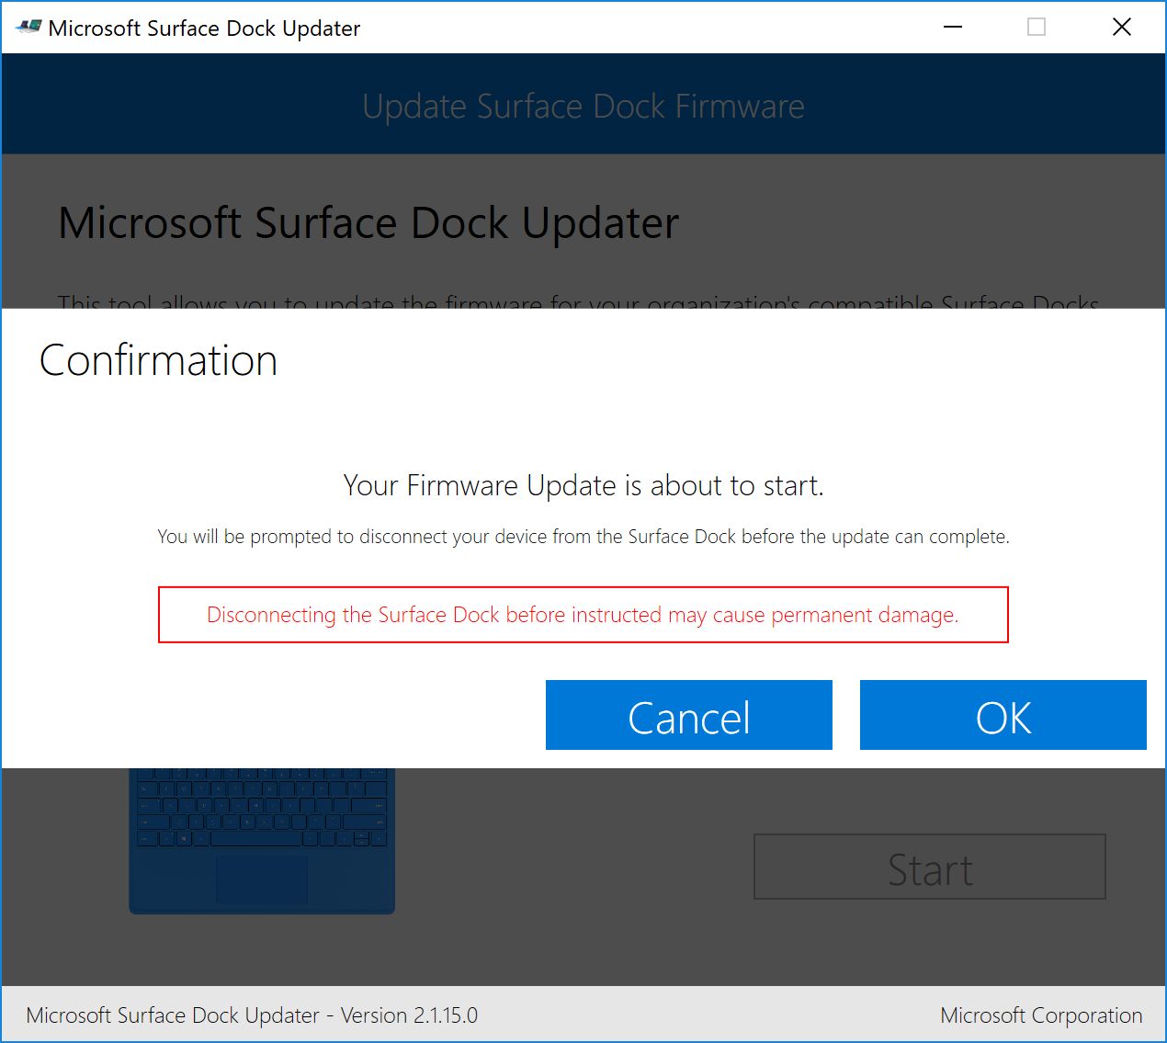Click the Surface Dock Updater app icon

point(28,28)
